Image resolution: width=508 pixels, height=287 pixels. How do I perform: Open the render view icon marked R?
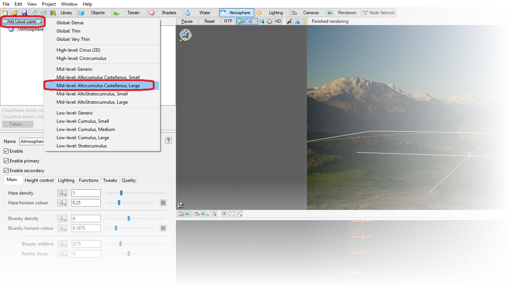coord(34,13)
